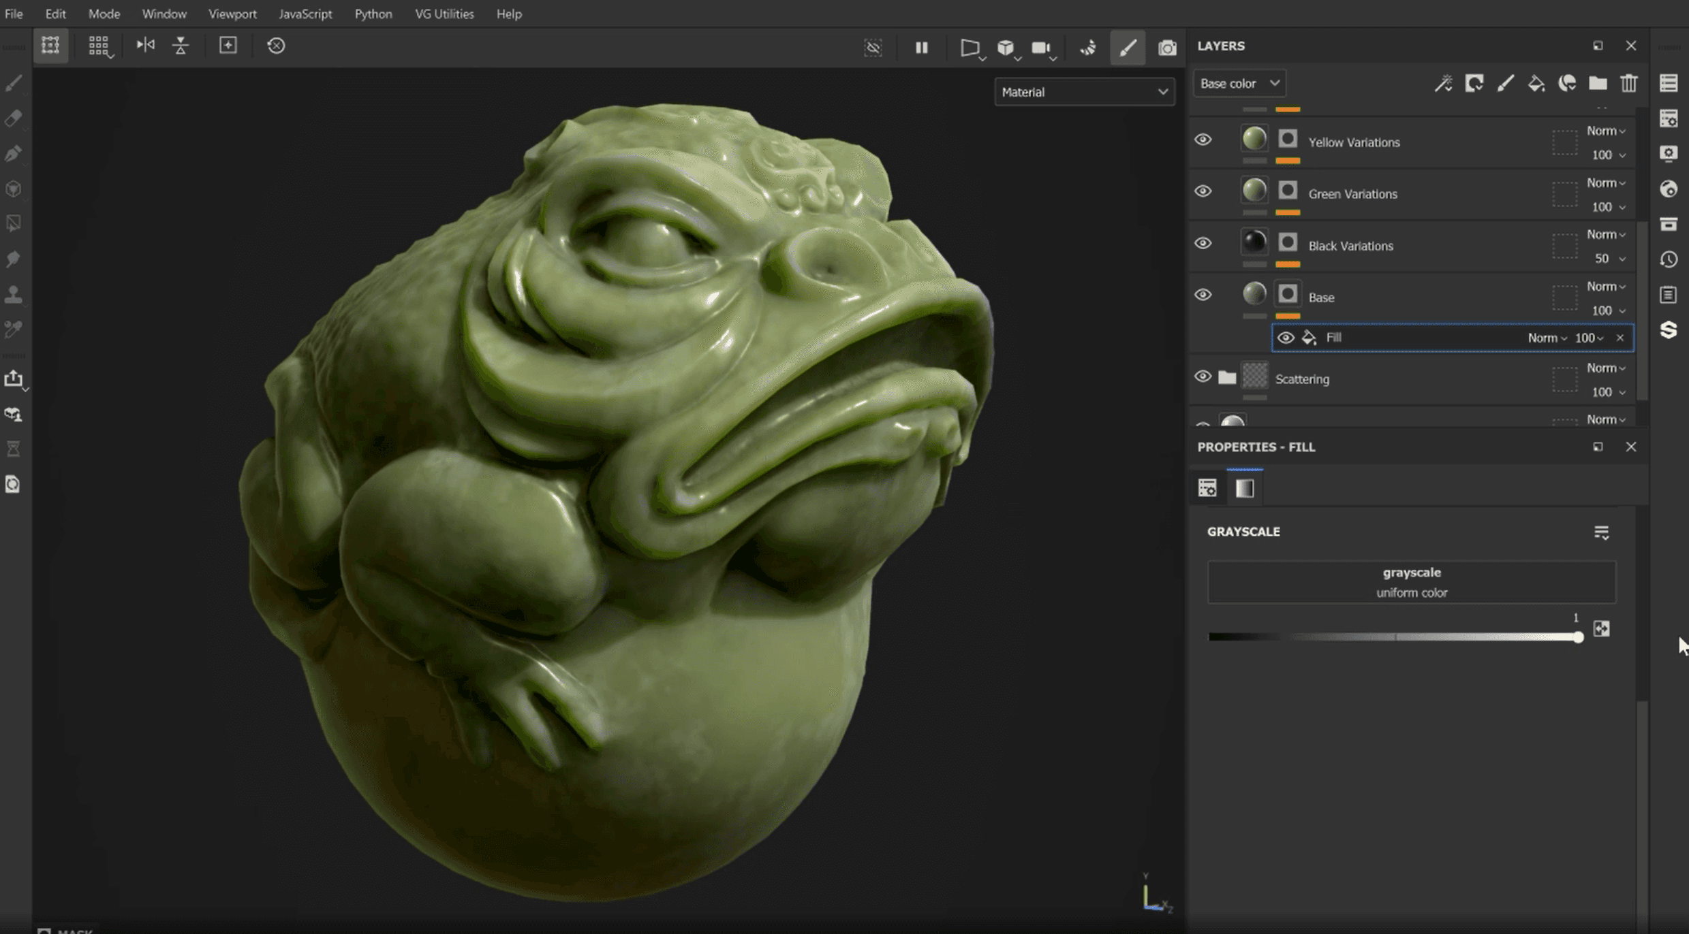Select the Polygon Fill tool
Image resolution: width=1689 pixels, height=934 pixels.
(14, 224)
